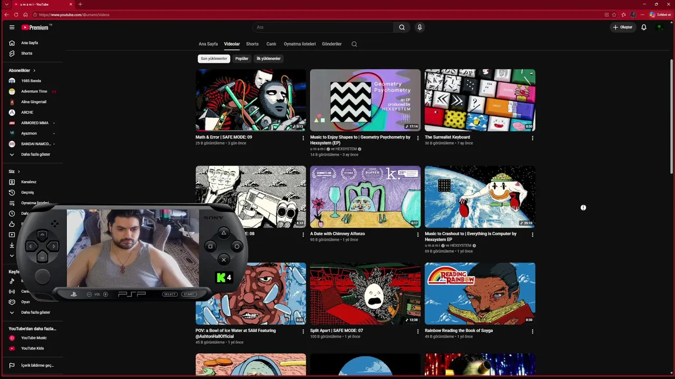Open a new browser tab with the plus
This screenshot has width=675, height=379.
point(80,4)
